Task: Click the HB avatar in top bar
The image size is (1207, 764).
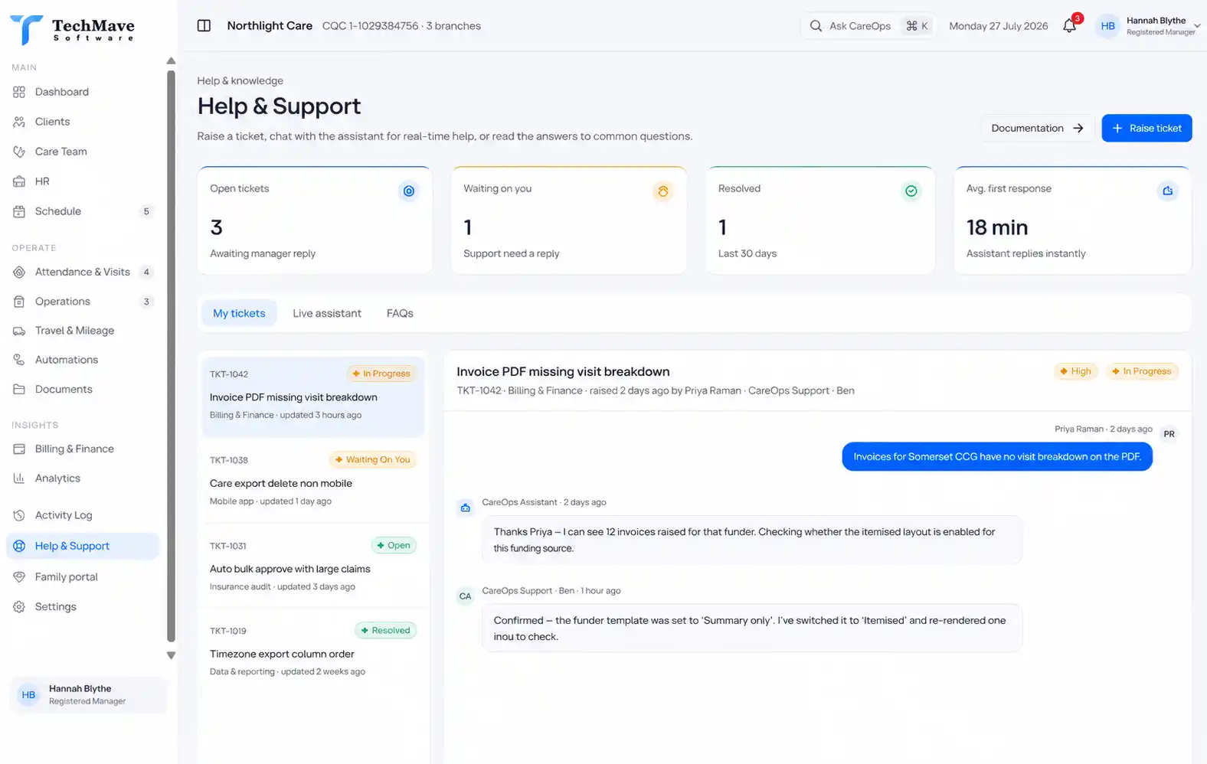Action: 1107,26
